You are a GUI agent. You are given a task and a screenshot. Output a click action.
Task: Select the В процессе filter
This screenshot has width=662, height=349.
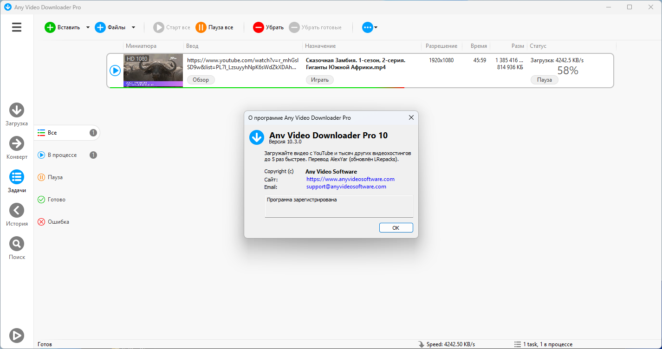[62, 155]
